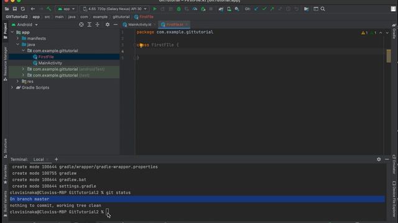Expand the res folder
The image size is (398, 223).
(18, 81)
